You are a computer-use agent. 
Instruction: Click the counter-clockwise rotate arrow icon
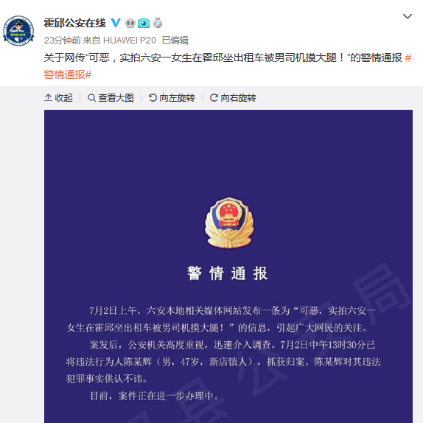pos(153,98)
